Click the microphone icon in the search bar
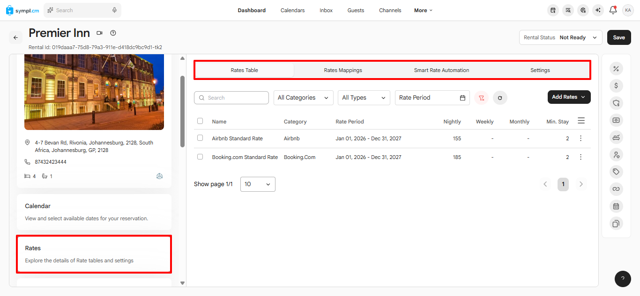This screenshot has width=640, height=296. tap(114, 10)
